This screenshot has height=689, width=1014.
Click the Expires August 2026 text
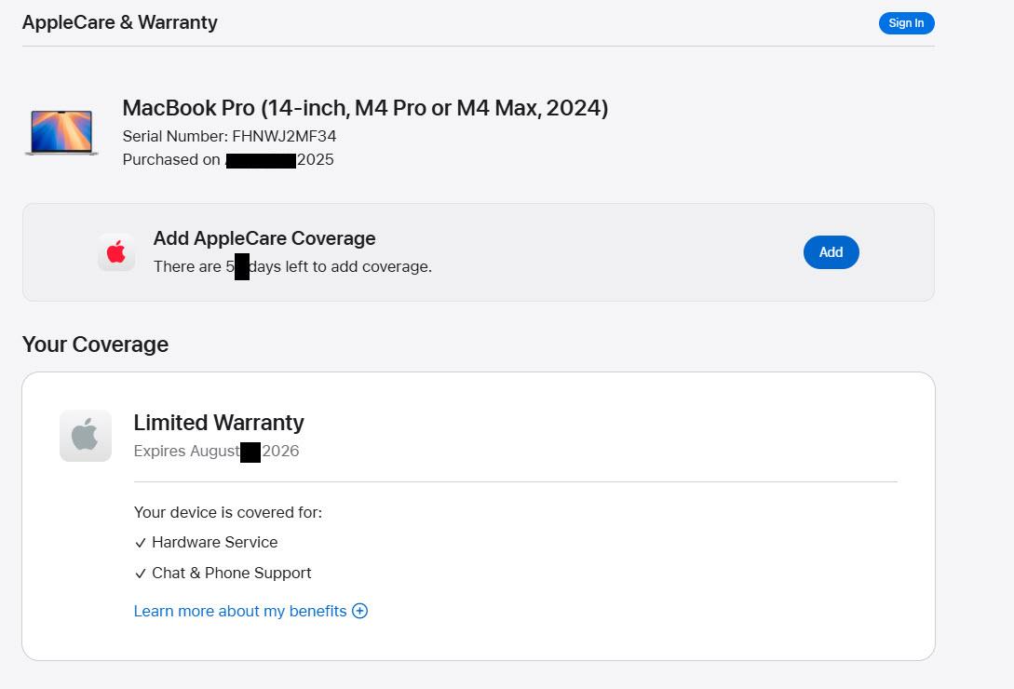(217, 451)
